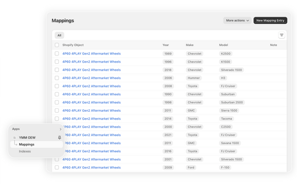Screen dimensions: 297x186
Task: Check the row for 1996 Chevrolet K1500
Action: (57, 62)
